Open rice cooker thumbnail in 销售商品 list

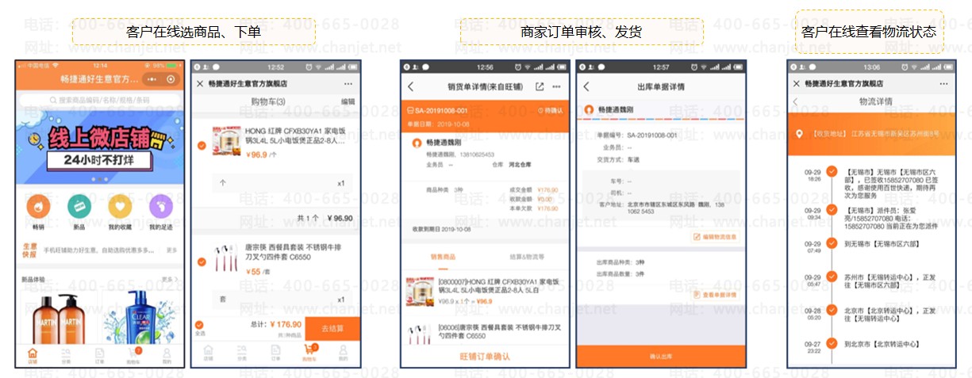(420, 292)
